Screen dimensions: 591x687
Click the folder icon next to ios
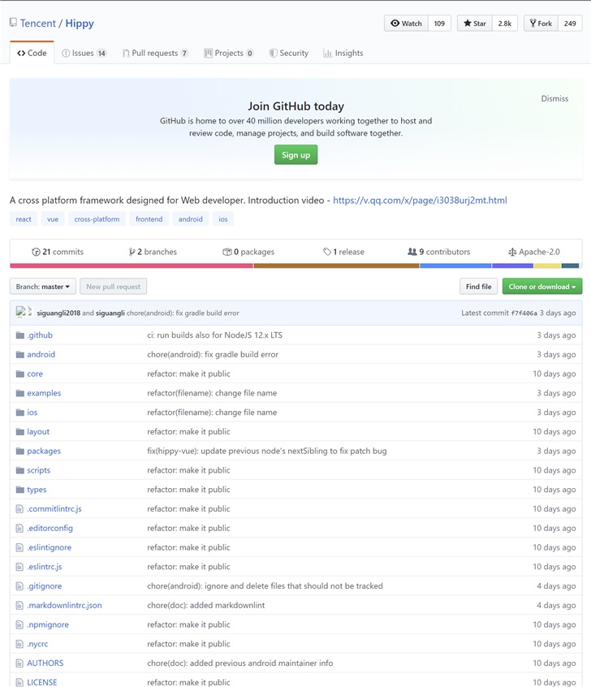pos(19,413)
